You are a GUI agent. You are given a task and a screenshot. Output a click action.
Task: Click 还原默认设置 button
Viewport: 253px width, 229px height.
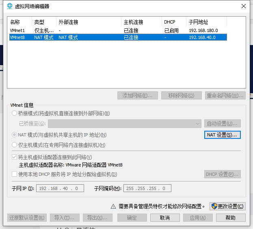click(x=27, y=218)
